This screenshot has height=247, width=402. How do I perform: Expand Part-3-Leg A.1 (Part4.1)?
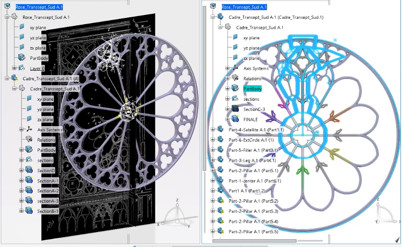coord(213,160)
